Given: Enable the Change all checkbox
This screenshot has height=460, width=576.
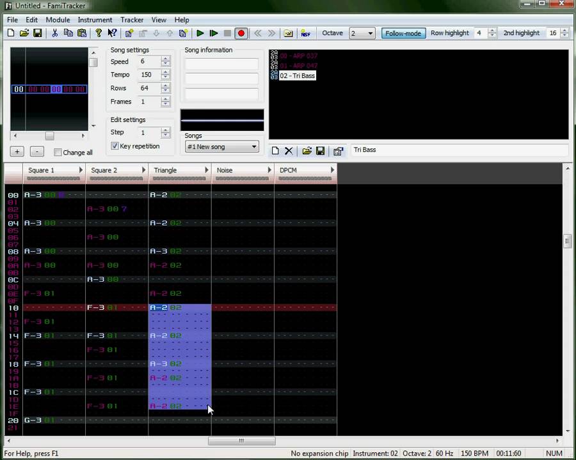Looking at the screenshot, I should pyautogui.click(x=58, y=152).
